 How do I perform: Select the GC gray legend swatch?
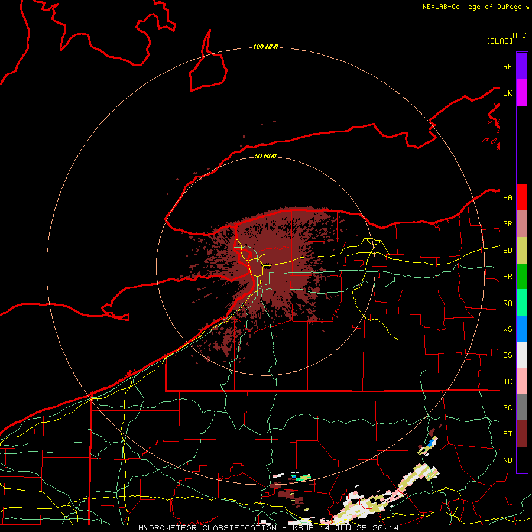[x=522, y=407]
